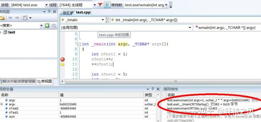
Task: Open the _tmain member dropdown
Action: click(x=103, y=20)
